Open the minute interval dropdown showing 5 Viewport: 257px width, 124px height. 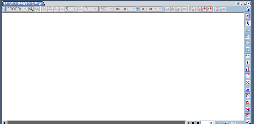tap(74, 9)
